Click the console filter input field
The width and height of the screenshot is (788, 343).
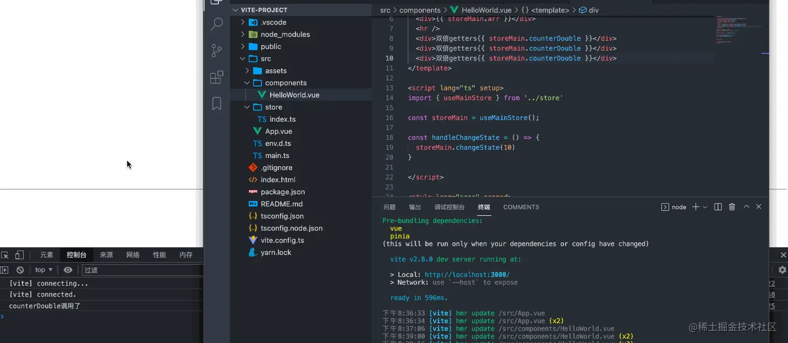[143, 270]
